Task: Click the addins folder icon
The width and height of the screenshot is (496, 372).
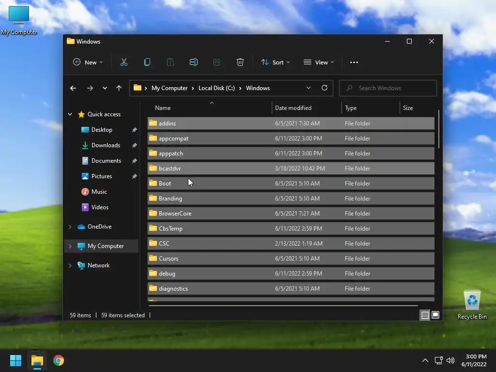Action: pyautogui.click(x=153, y=123)
